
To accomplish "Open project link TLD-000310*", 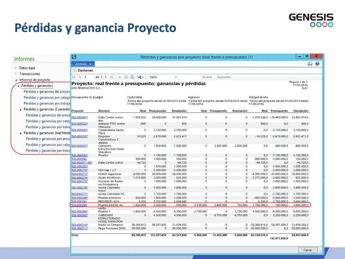I will (x=80, y=225).
